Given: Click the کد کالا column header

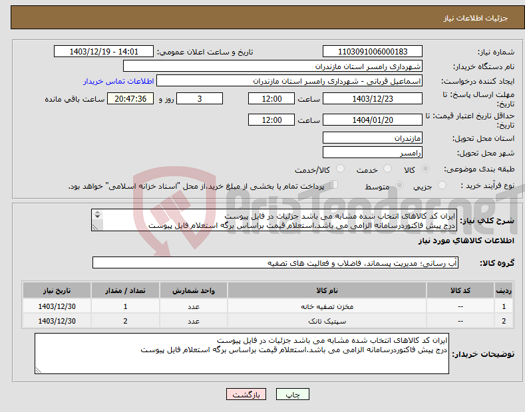Looking at the screenshot, I should coord(460,290).
